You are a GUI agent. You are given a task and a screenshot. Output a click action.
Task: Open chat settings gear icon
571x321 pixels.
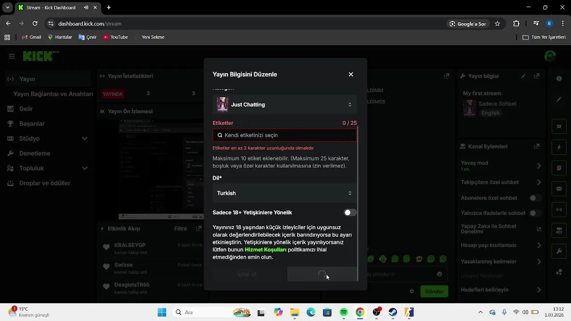(x=412, y=292)
